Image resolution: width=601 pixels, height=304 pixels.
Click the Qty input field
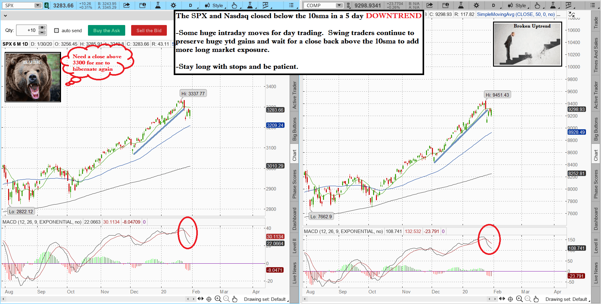click(27, 30)
